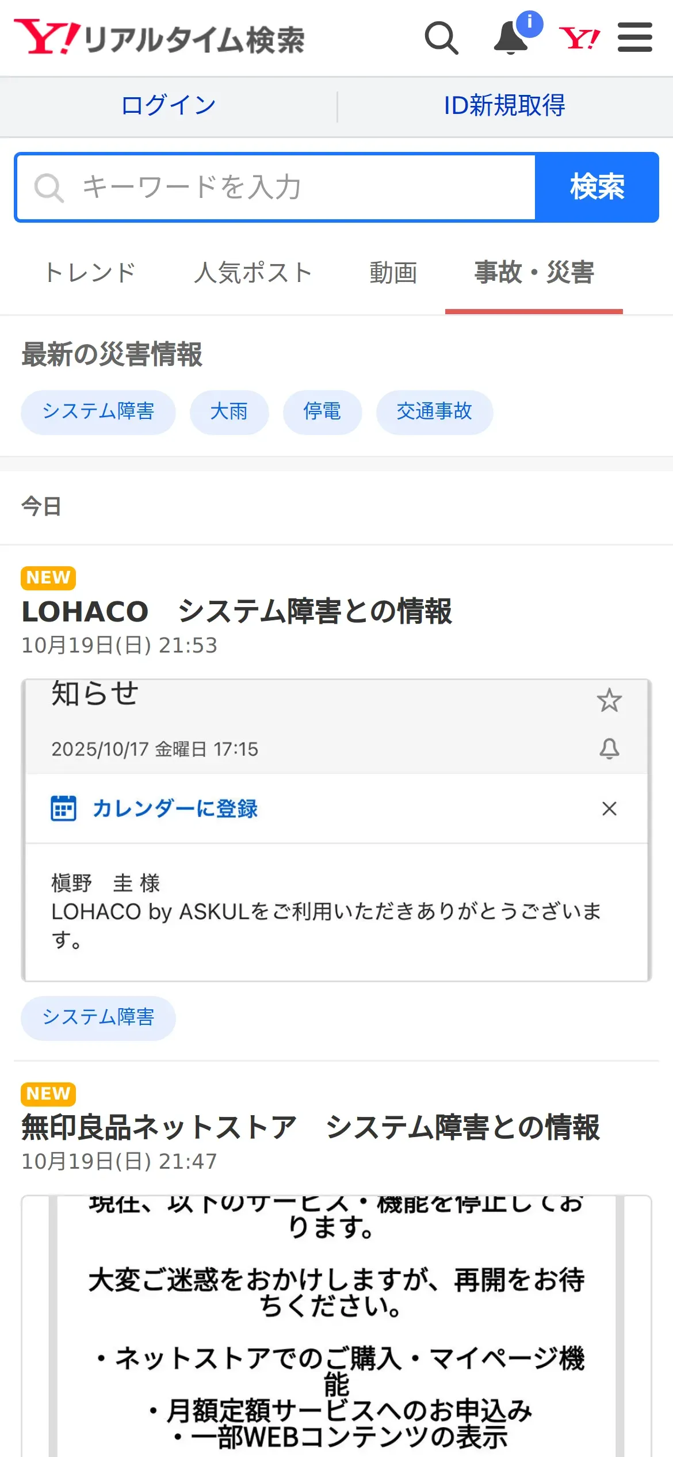
Task: Dismiss the calendar banner with the X
Action: tap(609, 808)
